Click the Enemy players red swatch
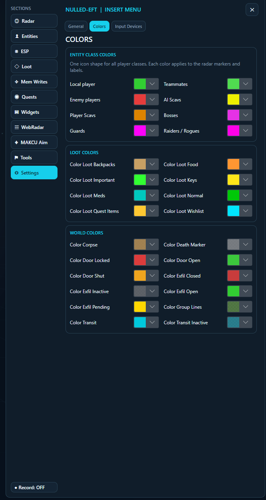Image resolution: width=266 pixels, height=500 pixels. coord(140,99)
